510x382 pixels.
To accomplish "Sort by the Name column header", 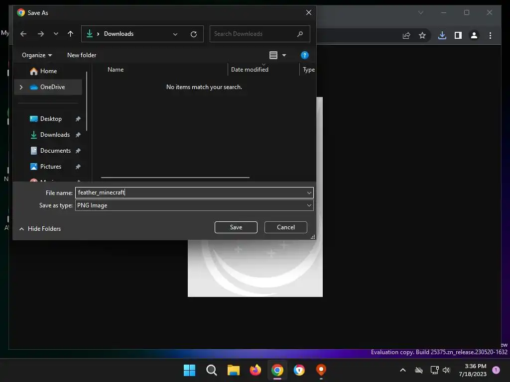I will point(116,70).
